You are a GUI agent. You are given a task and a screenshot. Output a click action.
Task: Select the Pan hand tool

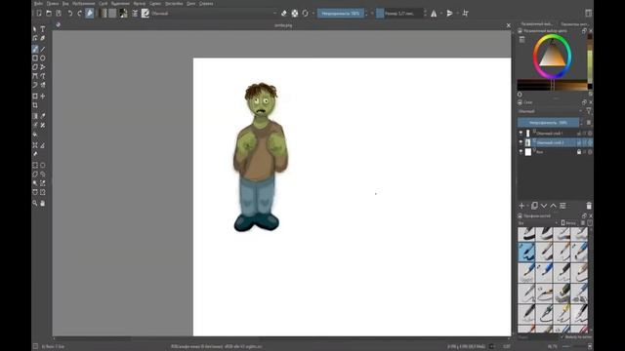coord(43,203)
